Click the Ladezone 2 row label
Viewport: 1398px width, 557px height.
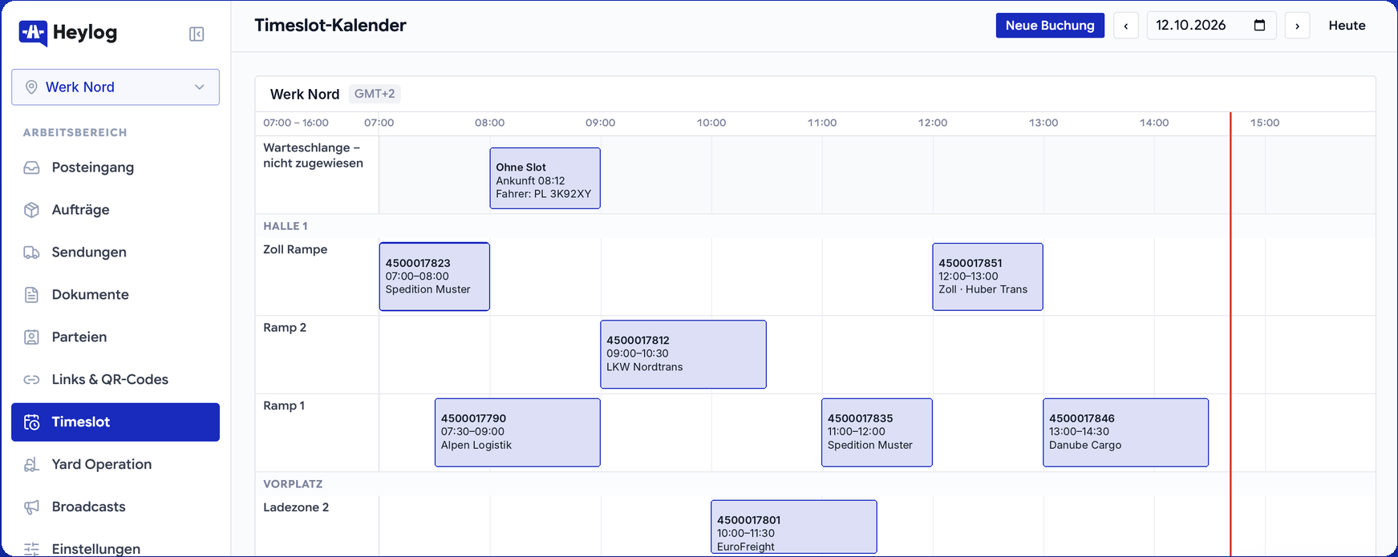tap(296, 507)
